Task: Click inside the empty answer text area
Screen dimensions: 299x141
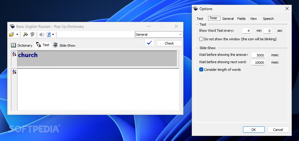Action: [98, 89]
